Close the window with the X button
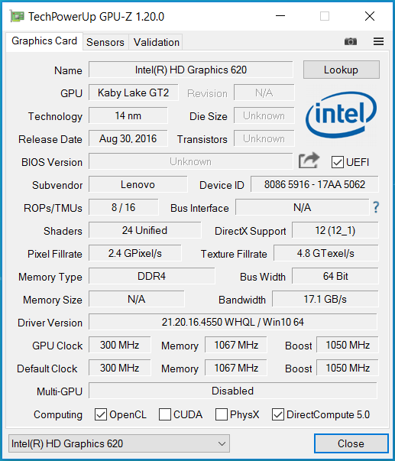The image size is (395, 461). click(x=370, y=16)
